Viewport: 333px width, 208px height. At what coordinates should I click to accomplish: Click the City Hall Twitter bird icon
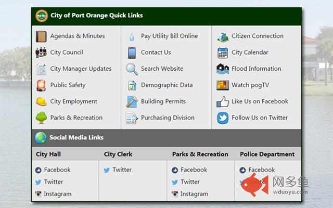pyautogui.click(x=38, y=182)
